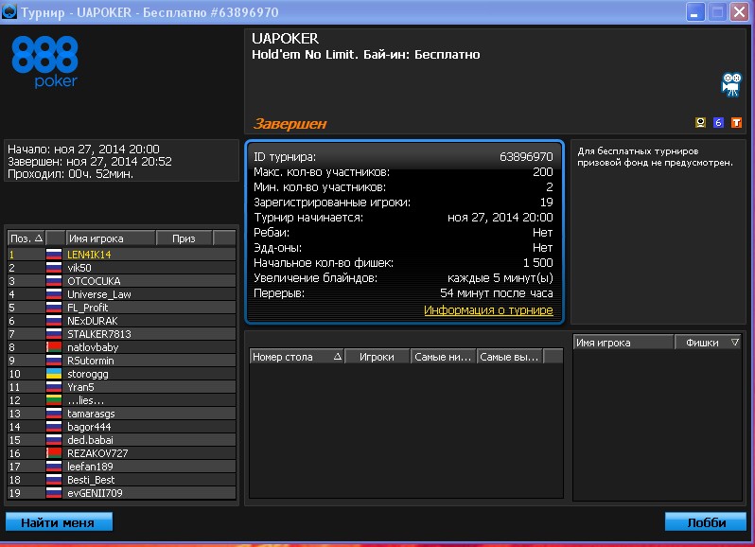
Task: Click the blue 6-max table icon
Action: [718, 122]
